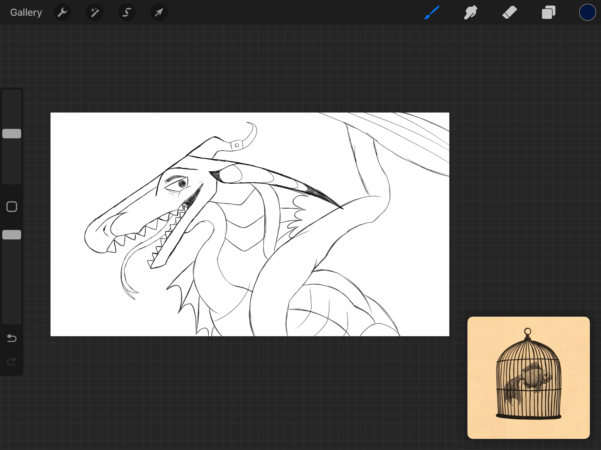601x450 pixels.
Task: Tap the brush size slider
Action: [11, 133]
